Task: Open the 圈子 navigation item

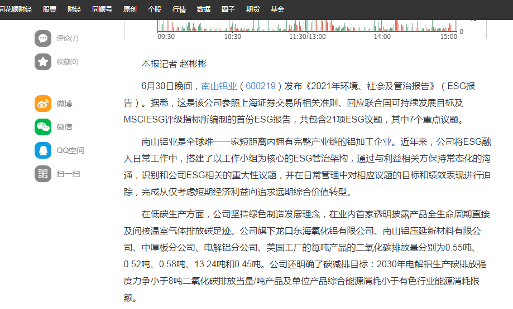Action: coord(228,9)
